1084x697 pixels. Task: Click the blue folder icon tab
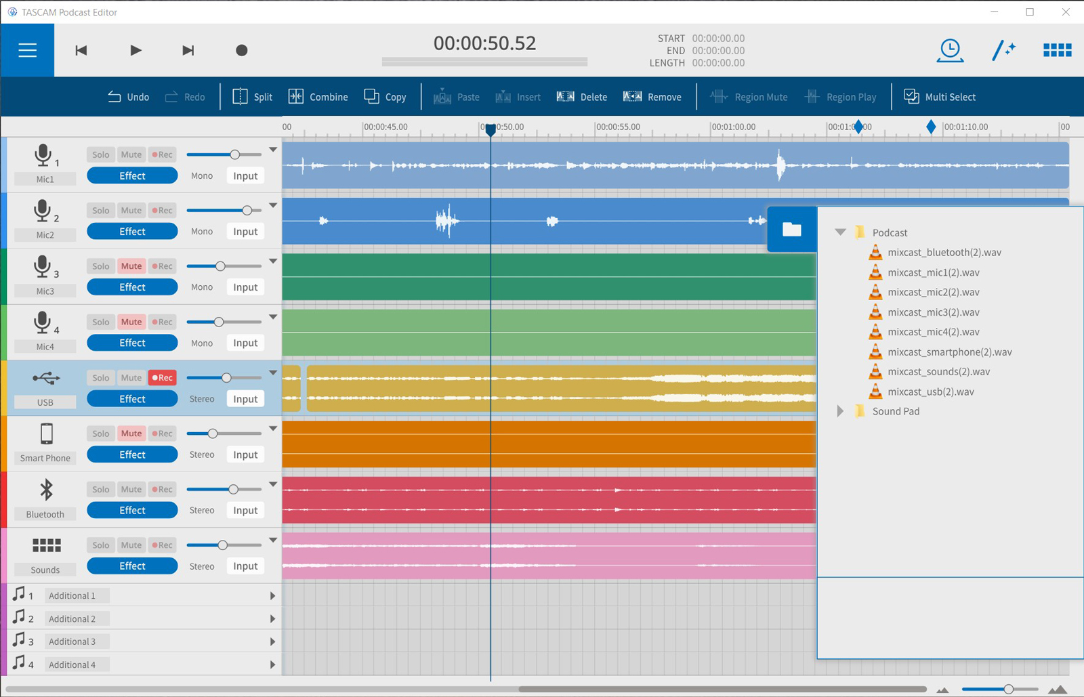tap(791, 230)
